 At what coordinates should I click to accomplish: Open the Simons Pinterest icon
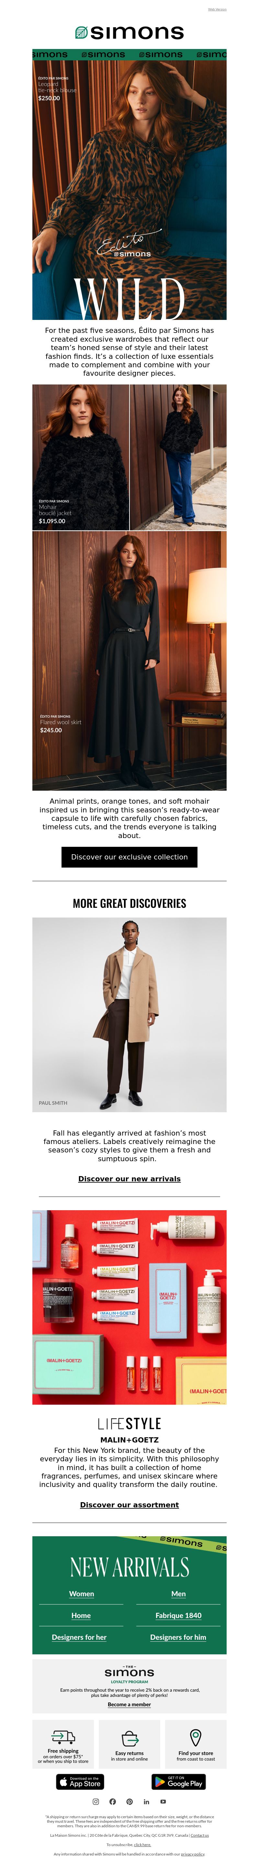[x=129, y=1801]
